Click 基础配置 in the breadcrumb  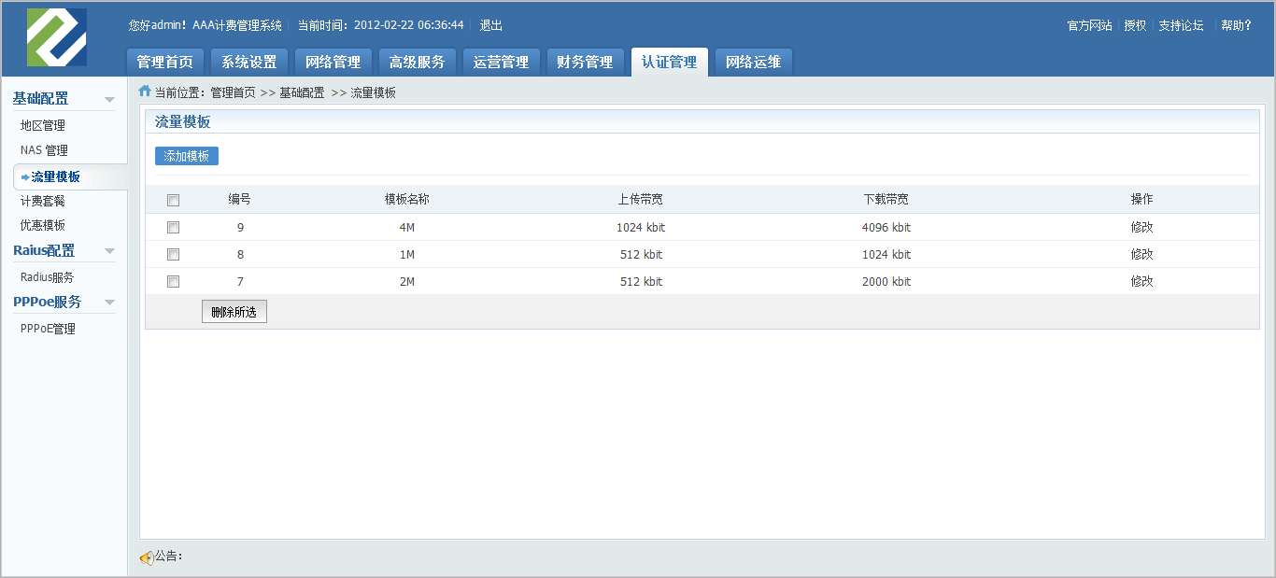tap(302, 92)
